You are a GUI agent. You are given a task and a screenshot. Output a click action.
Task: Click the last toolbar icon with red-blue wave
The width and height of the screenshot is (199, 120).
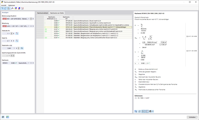[23, 8]
